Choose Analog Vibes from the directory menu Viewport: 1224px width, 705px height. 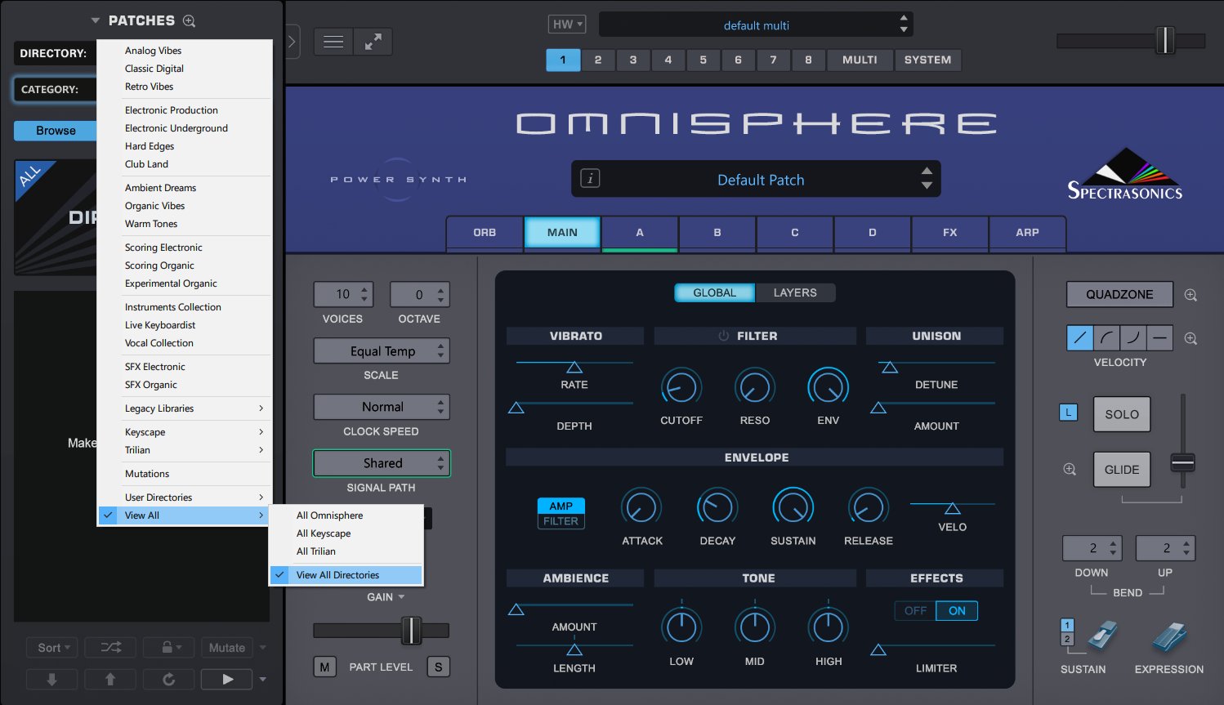click(x=184, y=51)
